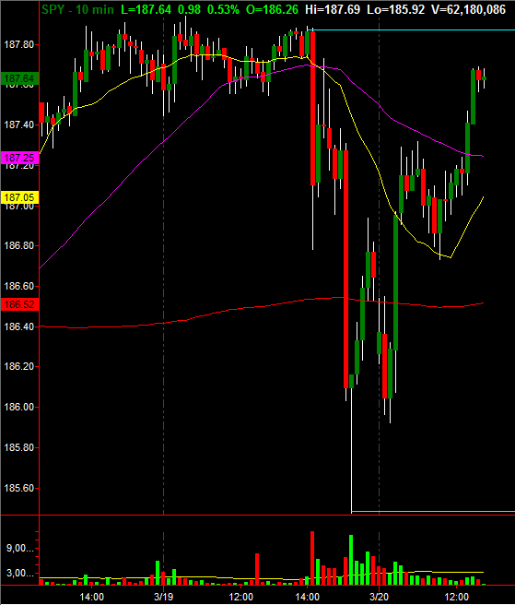The width and height of the screenshot is (515, 605).
Task: Click the SPY - 10 min chart title
Action: (x=77, y=9)
